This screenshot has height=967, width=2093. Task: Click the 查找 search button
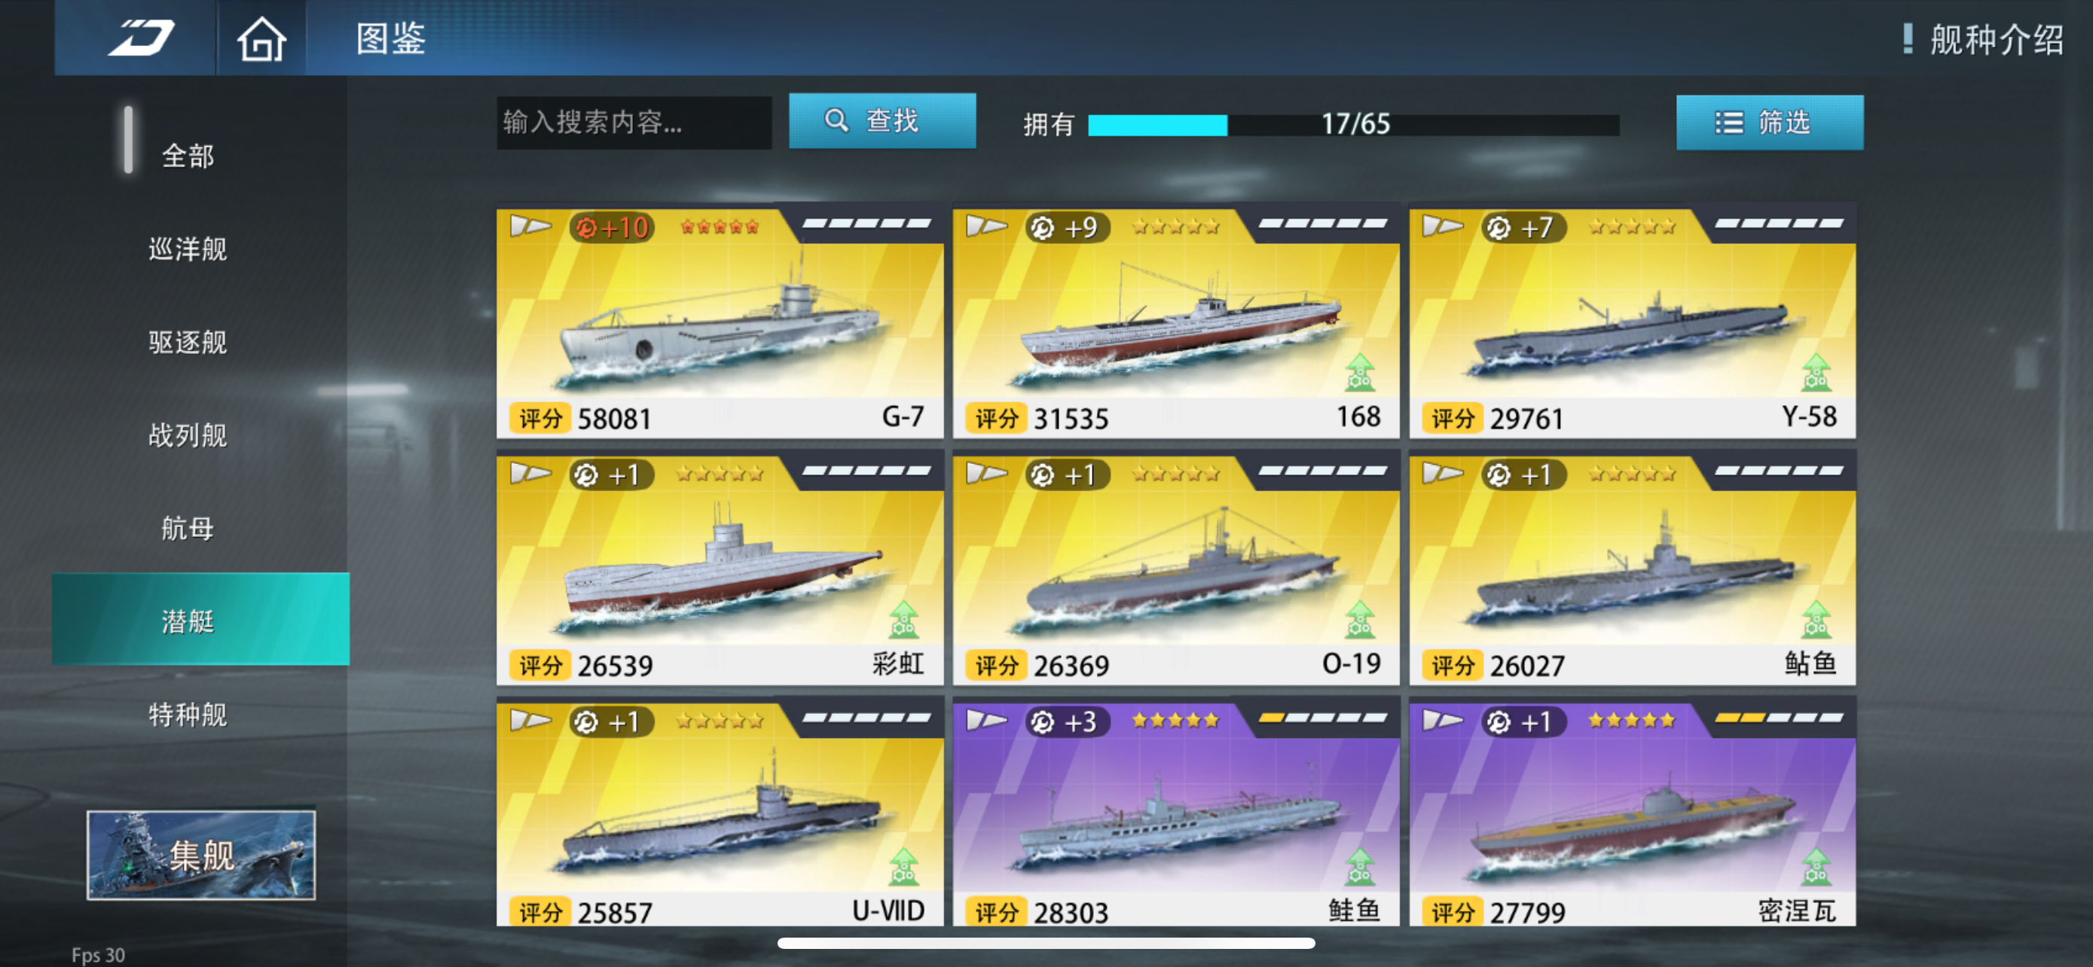click(882, 121)
